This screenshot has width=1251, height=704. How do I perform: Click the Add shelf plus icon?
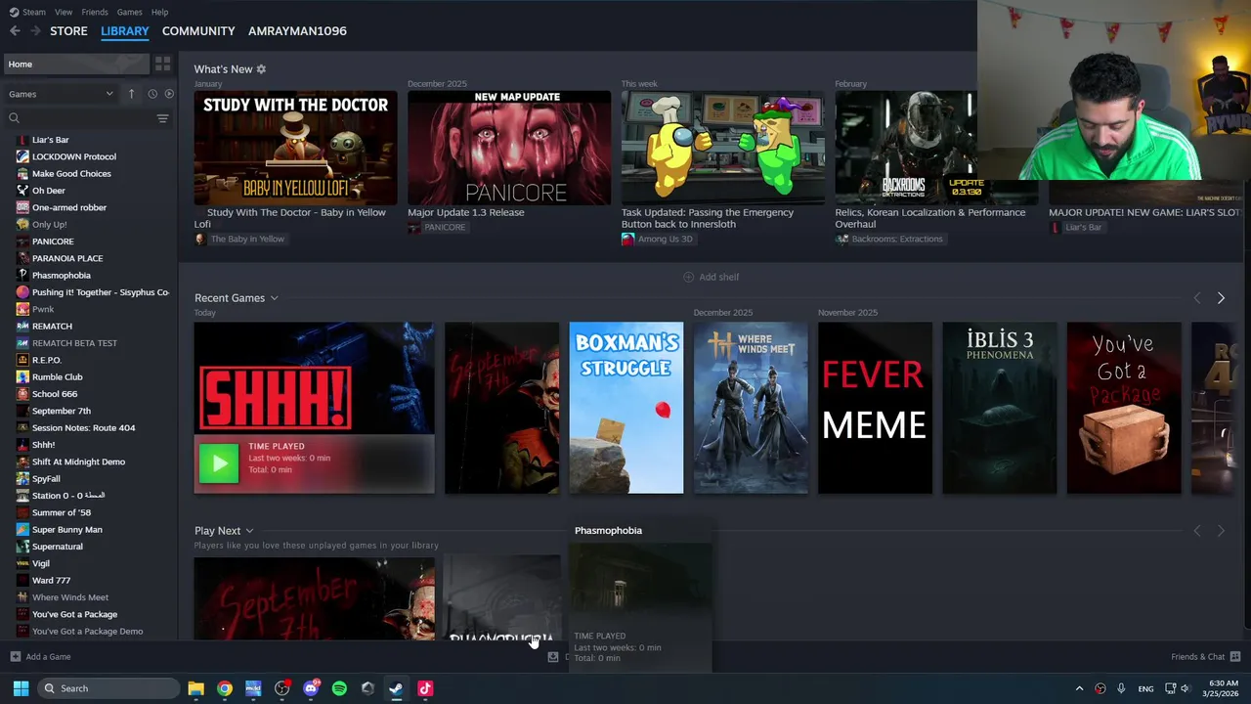pyautogui.click(x=688, y=277)
